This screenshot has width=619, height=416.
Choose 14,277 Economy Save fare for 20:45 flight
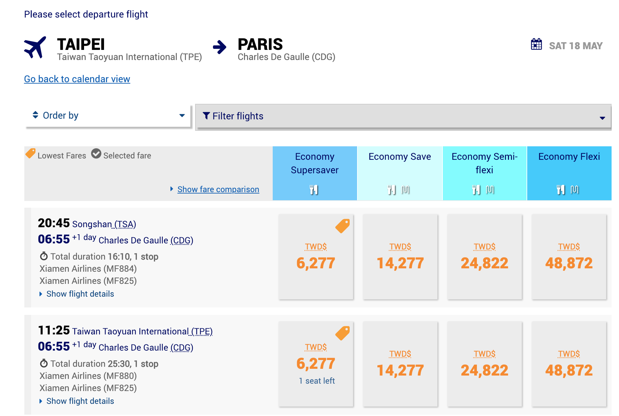pos(400,257)
